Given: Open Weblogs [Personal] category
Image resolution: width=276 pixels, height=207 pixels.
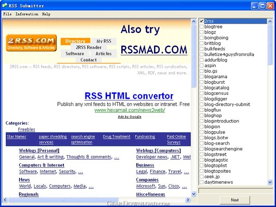Looking at the screenshot, I should pos(39,151).
